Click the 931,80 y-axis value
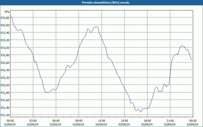 point(5,92)
